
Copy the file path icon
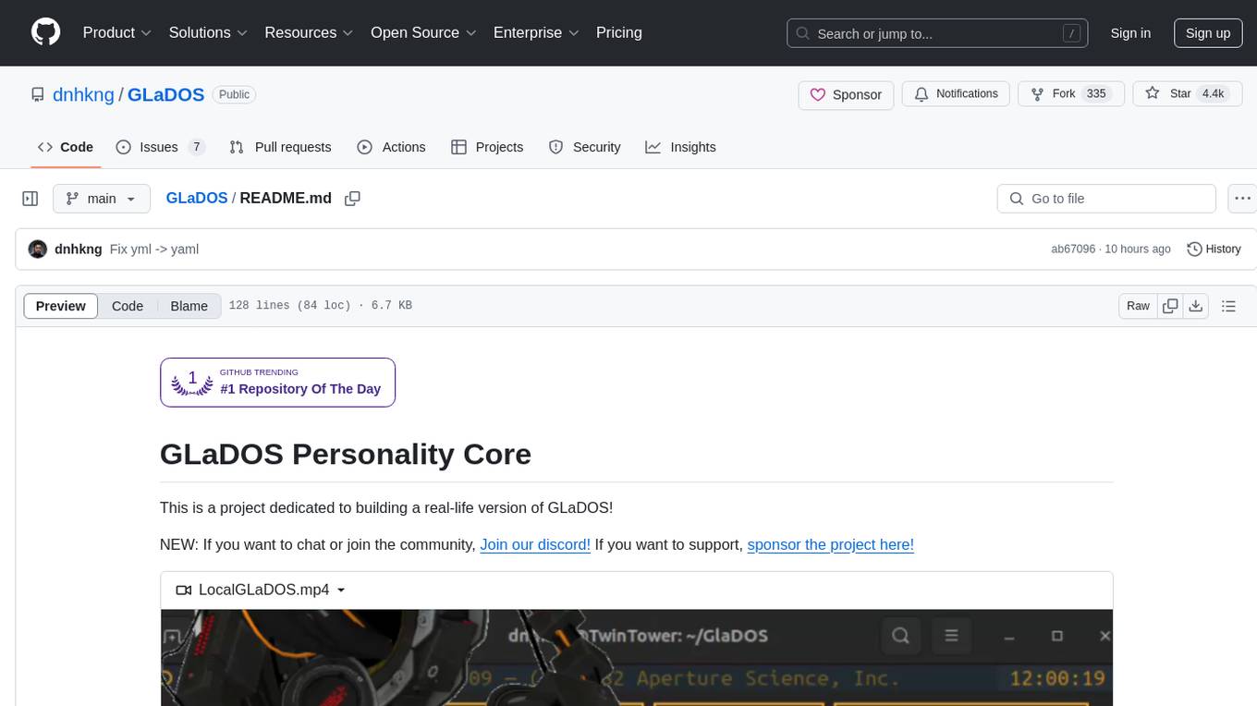pos(352,198)
